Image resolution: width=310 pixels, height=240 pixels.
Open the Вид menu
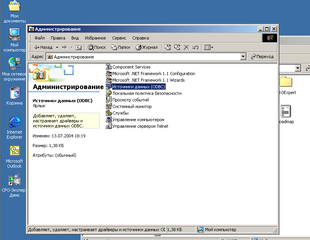(x=75, y=38)
